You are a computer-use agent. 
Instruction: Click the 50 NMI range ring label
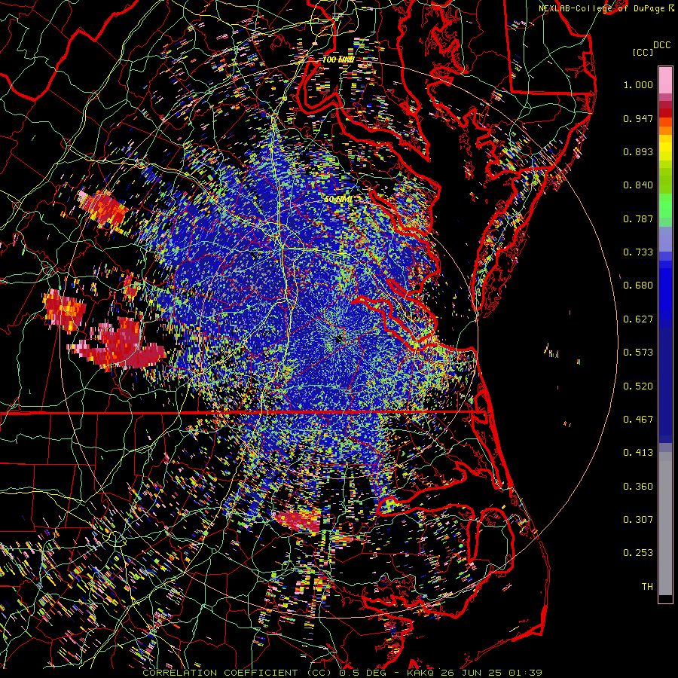[x=338, y=200]
